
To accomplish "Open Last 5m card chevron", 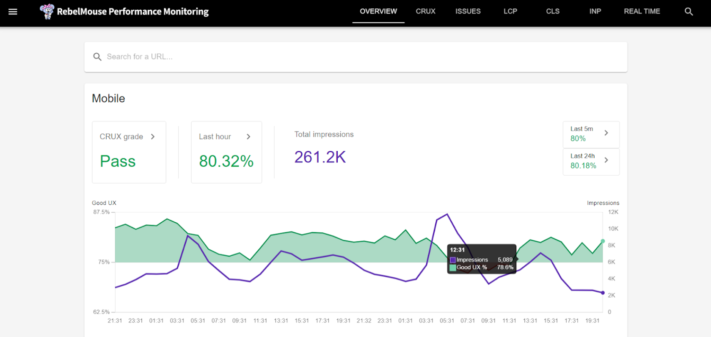I will pyautogui.click(x=606, y=133).
